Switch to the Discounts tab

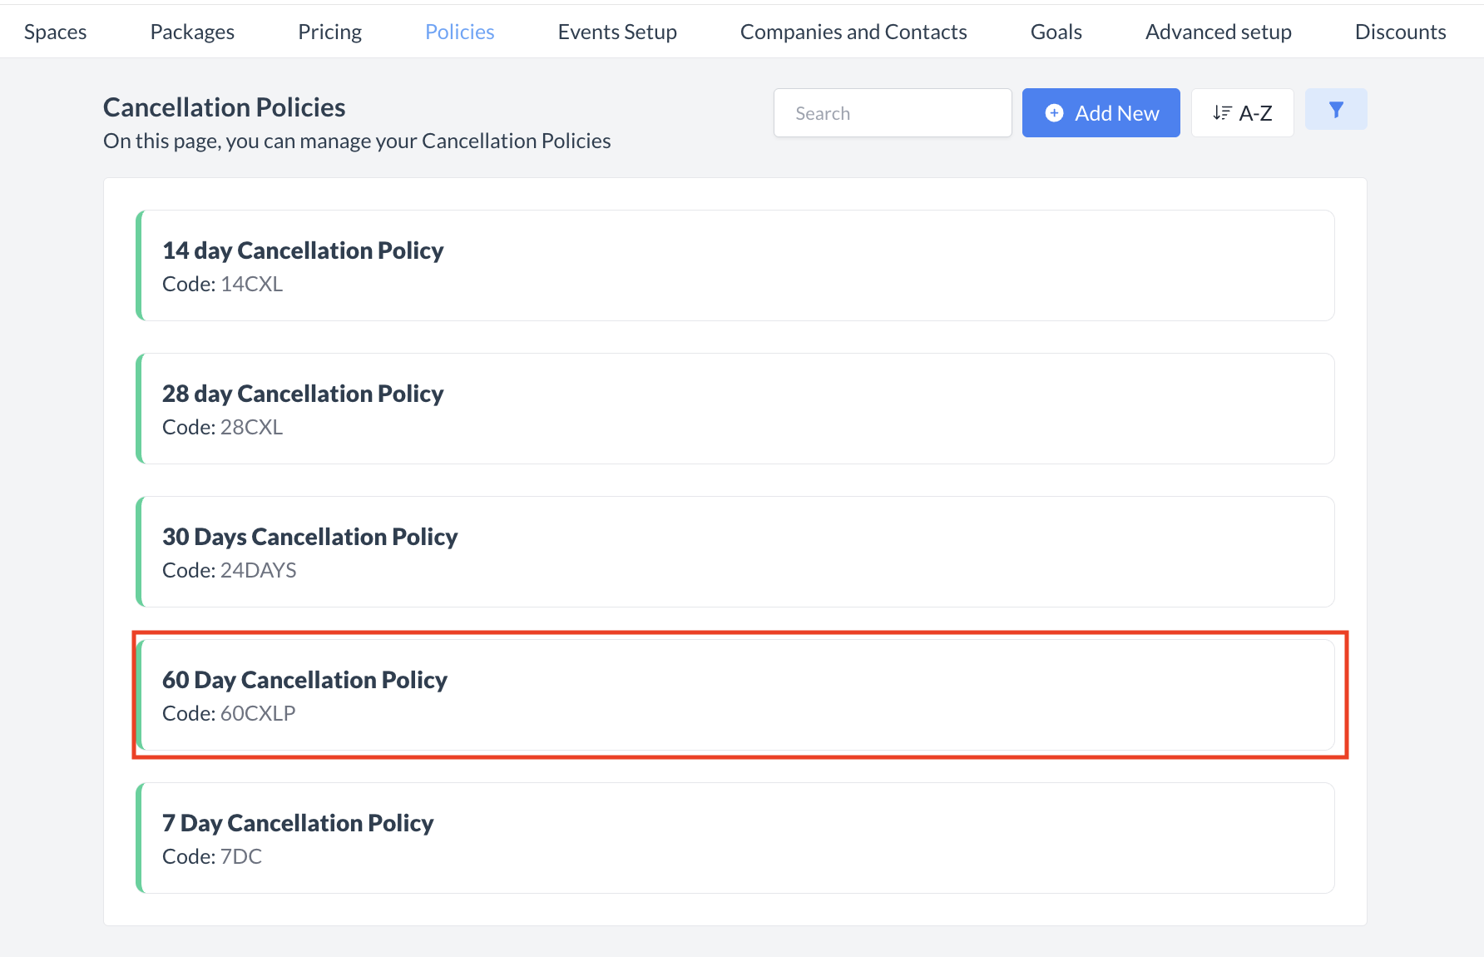coord(1400,31)
